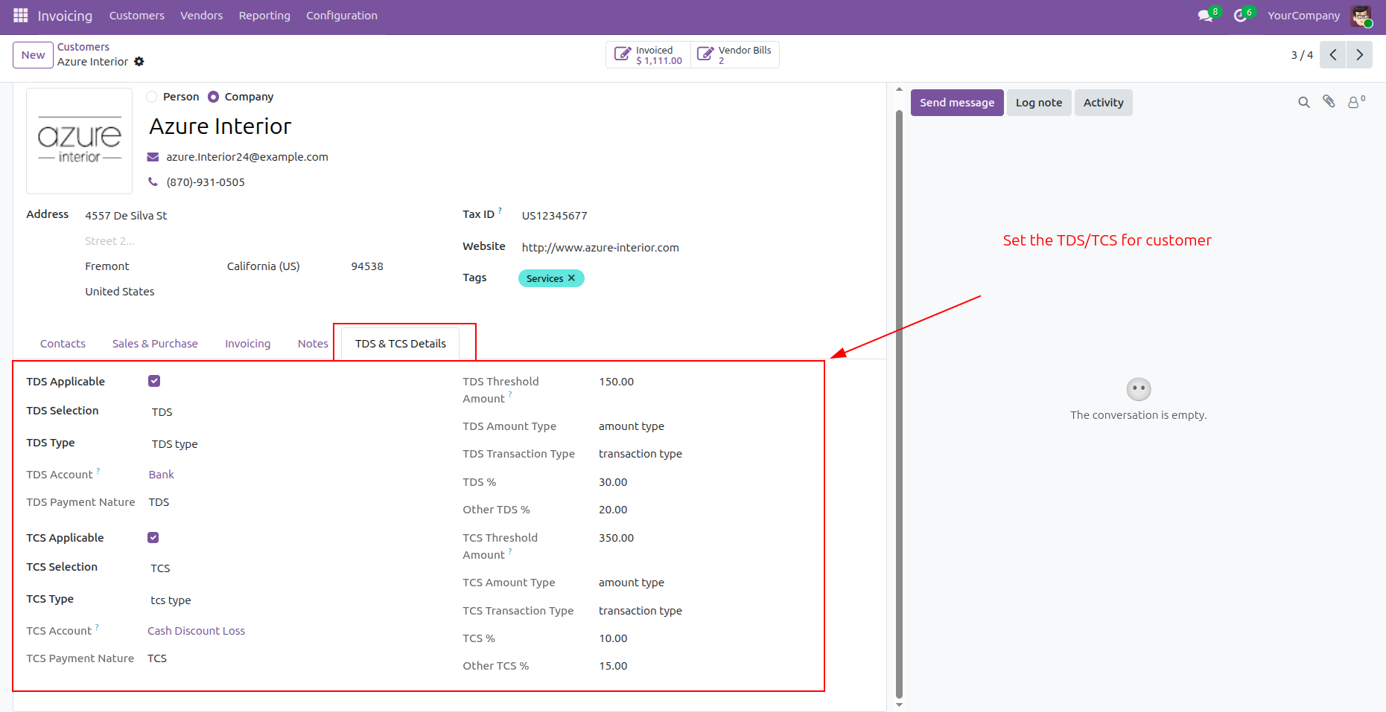Edit the TDS % value 30.00
The image size is (1386, 712).
click(613, 482)
